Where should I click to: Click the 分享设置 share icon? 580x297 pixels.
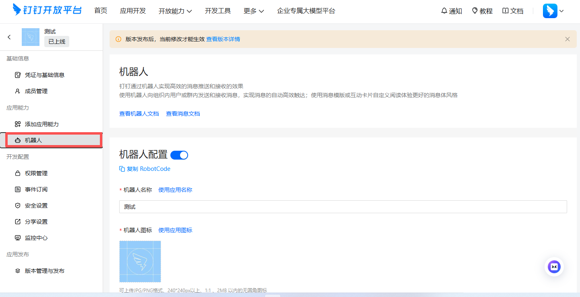click(x=17, y=221)
